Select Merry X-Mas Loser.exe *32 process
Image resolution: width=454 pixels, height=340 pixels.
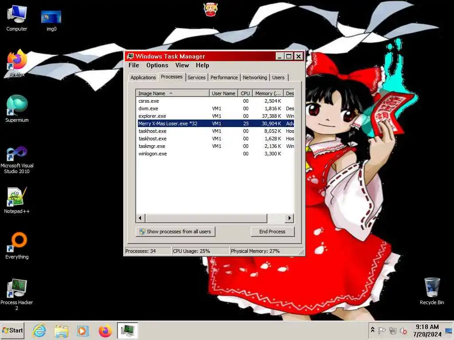[215, 124]
